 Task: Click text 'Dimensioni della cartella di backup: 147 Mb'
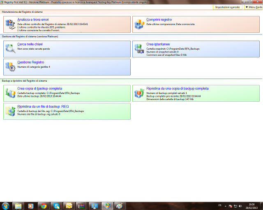coord(170,99)
